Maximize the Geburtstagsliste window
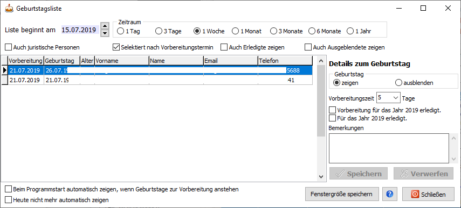Viewport: 461px width, 208px height. coord(423,9)
